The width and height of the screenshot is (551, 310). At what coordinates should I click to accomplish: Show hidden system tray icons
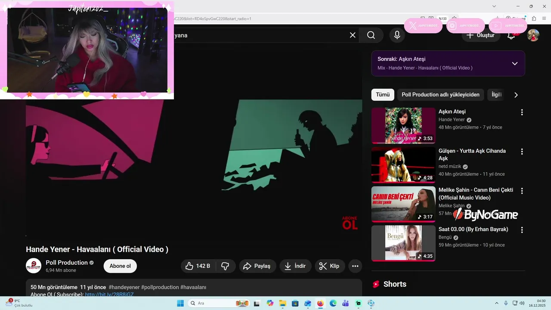coord(497,303)
